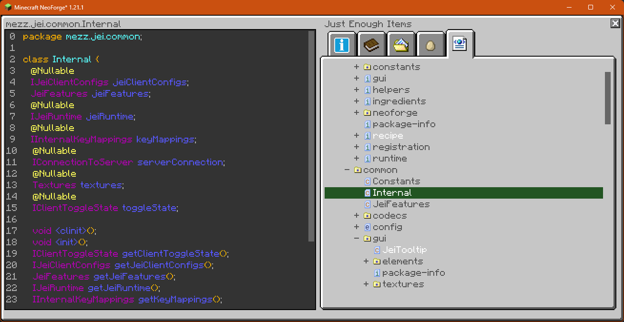Select the recipe tree entry
Screen dimensions: 624x322
388,136
